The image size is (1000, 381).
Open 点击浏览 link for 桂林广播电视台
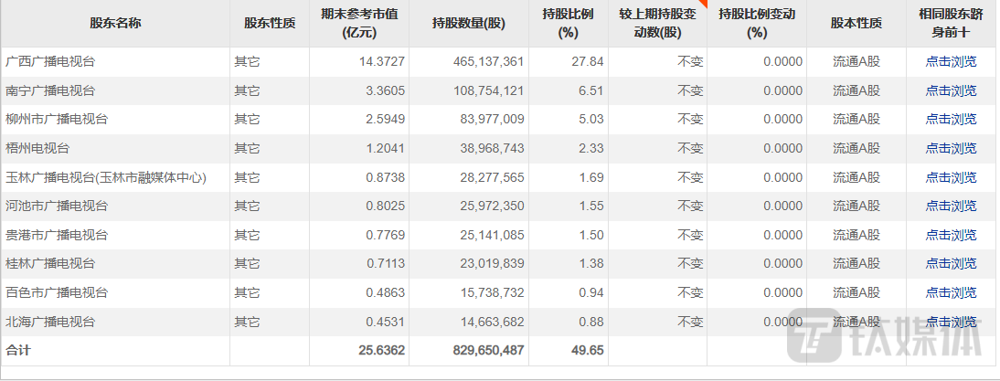[x=951, y=264]
